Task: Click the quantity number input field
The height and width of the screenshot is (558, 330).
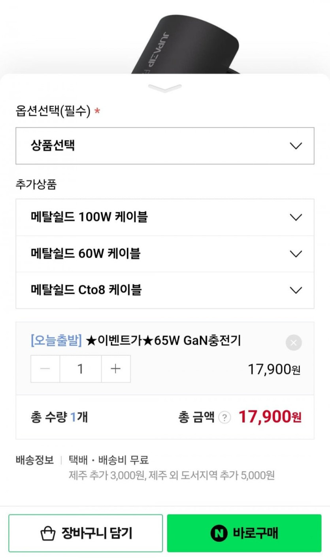Action: tap(81, 369)
